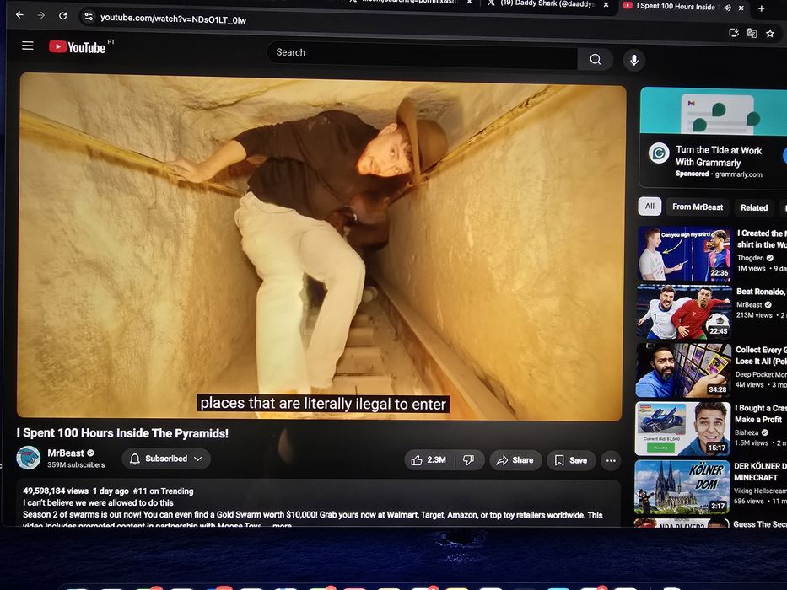Save the video to a playlist

[x=571, y=460]
